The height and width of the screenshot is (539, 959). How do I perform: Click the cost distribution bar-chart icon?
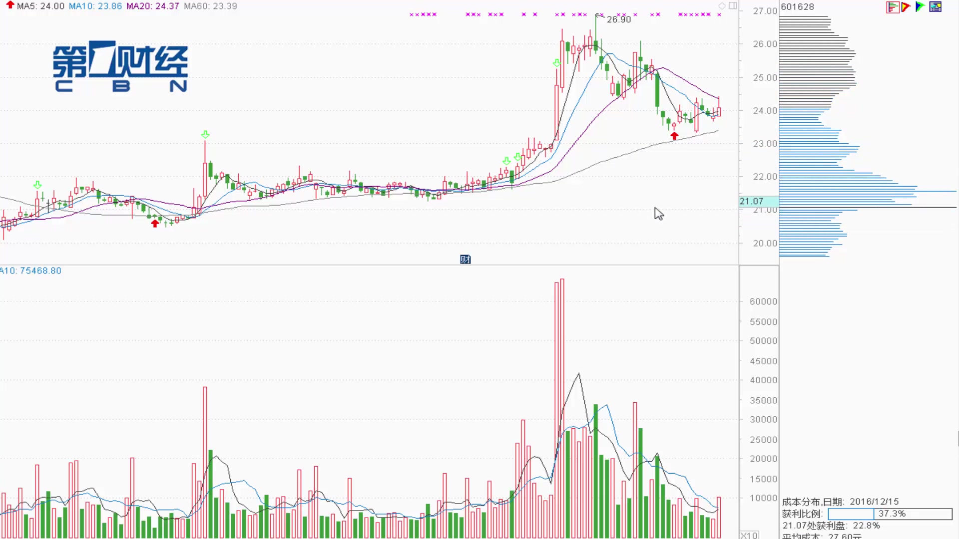tap(892, 7)
